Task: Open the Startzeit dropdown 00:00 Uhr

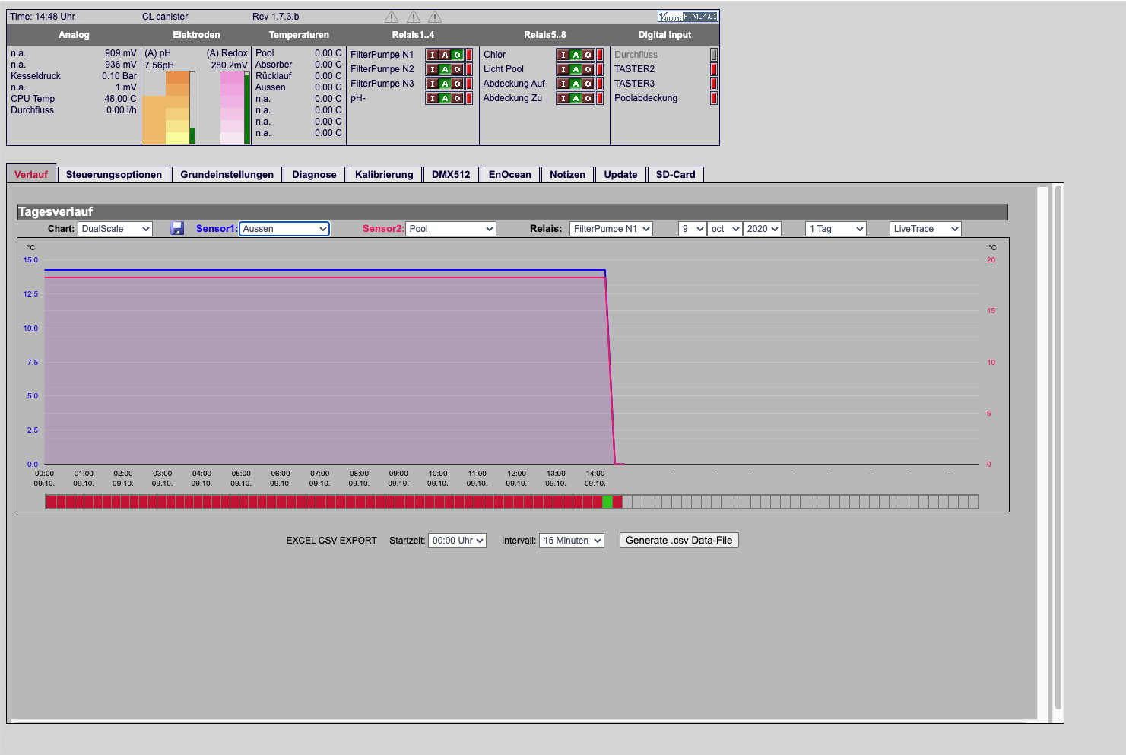Action: 458,541
